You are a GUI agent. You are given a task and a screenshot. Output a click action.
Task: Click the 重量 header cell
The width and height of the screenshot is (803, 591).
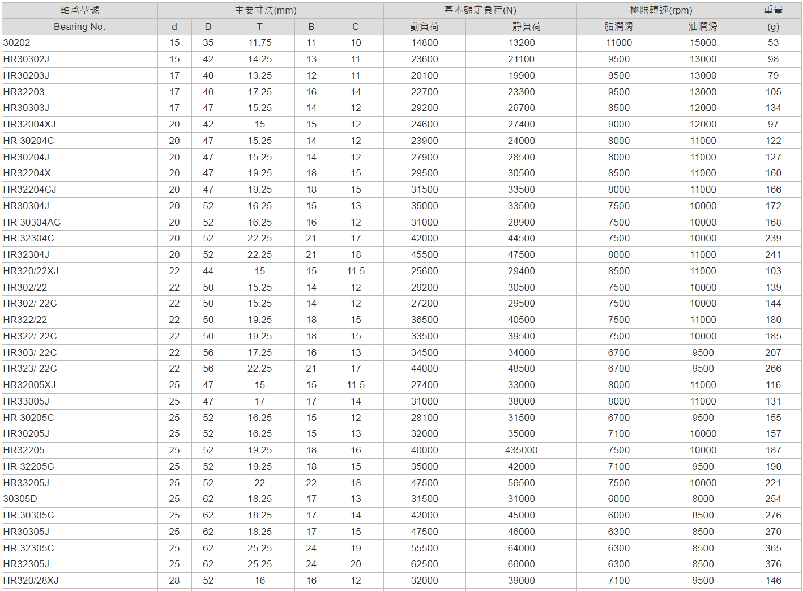[773, 10]
